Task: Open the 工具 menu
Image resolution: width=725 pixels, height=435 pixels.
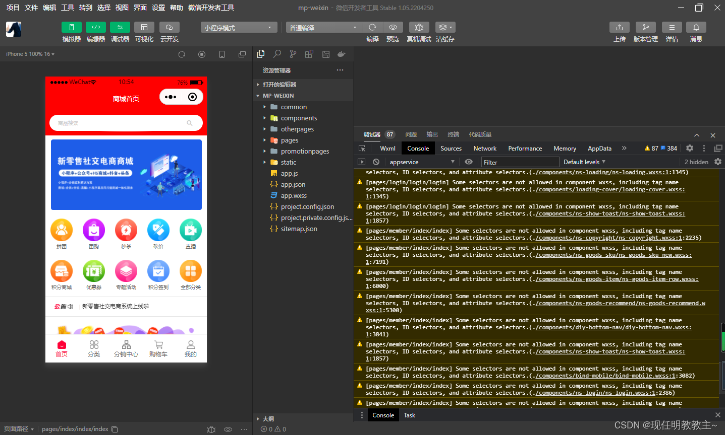Action: pyautogui.click(x=68, y=8)
